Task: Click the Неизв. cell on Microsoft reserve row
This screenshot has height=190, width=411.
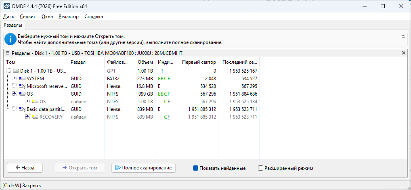Action: (x=114, y=86)
